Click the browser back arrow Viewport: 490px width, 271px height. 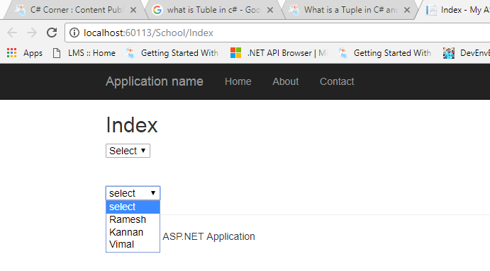click(x=12, y=33)
